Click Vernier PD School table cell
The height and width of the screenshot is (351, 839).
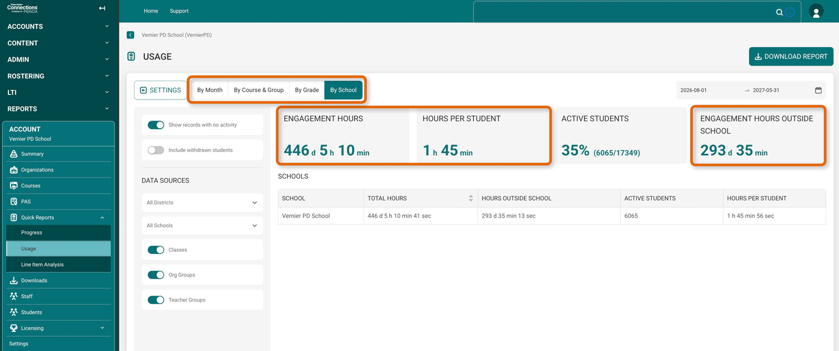(x=321, y=216)
